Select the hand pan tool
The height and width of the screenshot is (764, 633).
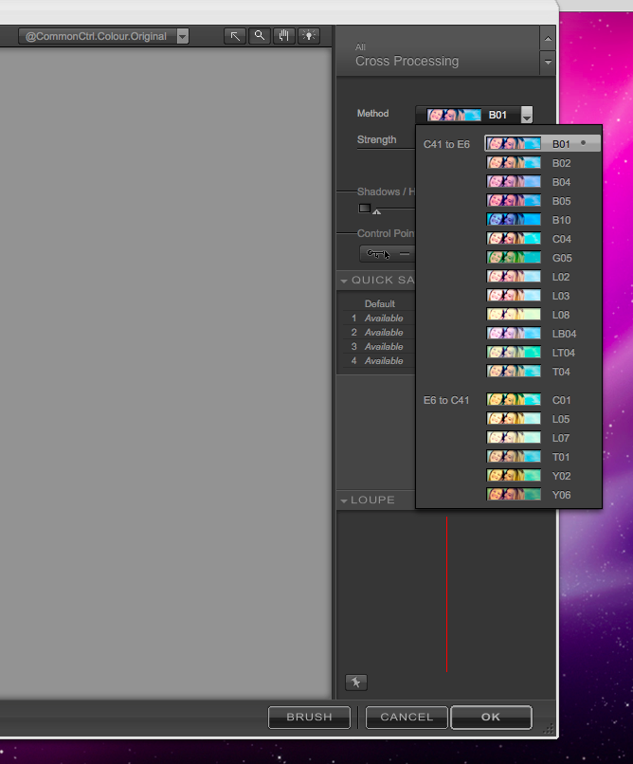pyautogui.click(x=284, y=36)
